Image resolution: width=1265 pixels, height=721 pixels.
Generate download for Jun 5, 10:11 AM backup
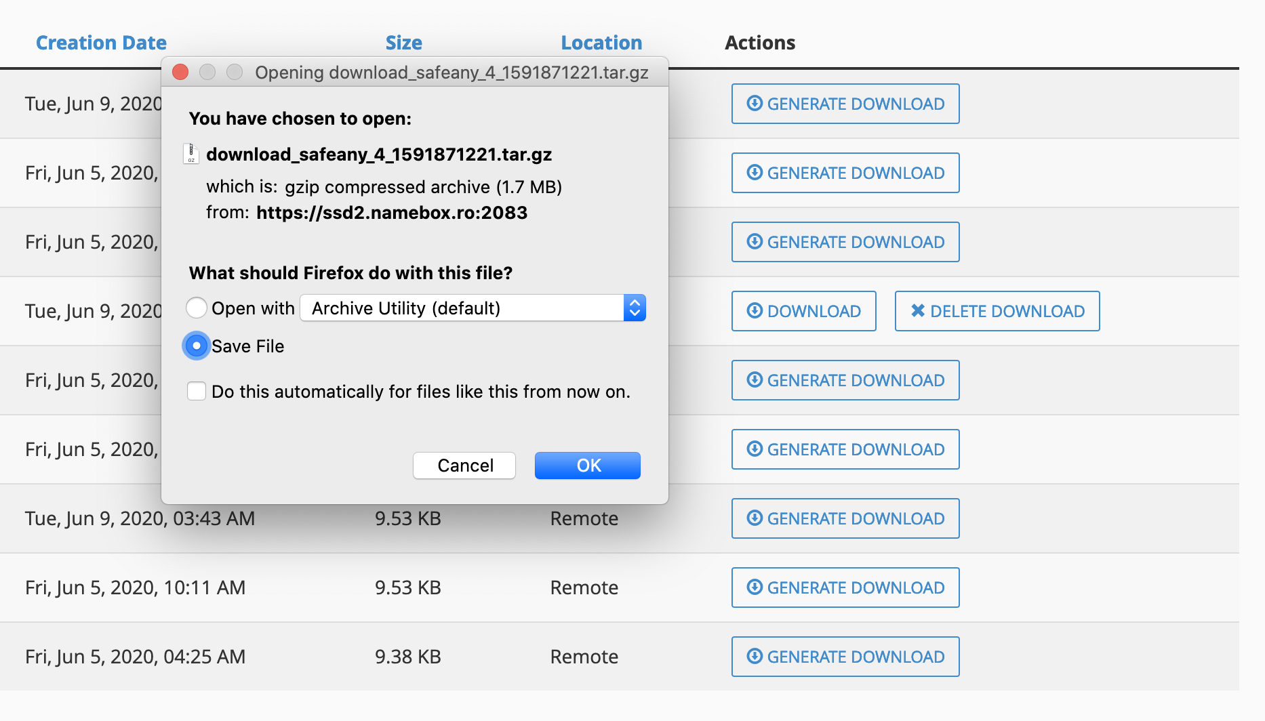(845, 588)
